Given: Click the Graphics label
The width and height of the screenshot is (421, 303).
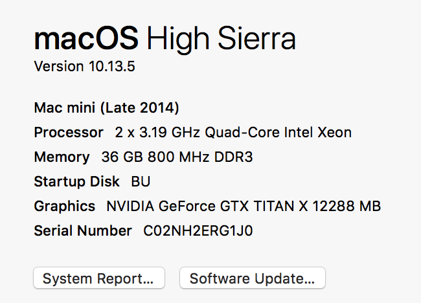Looking at the screenshot, I should coord(65,207).
